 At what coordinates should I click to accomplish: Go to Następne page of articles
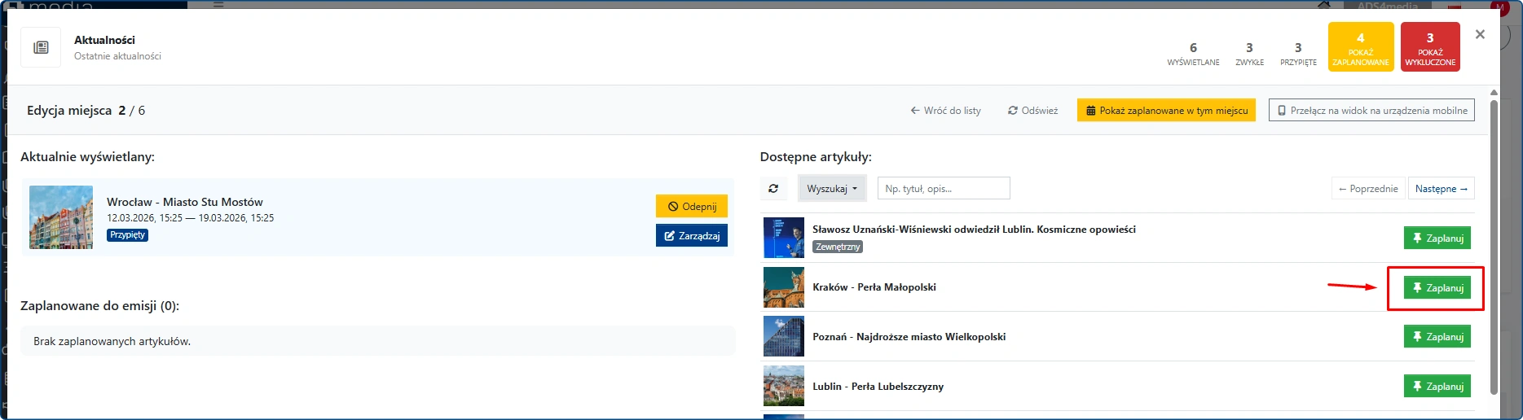1441,189
